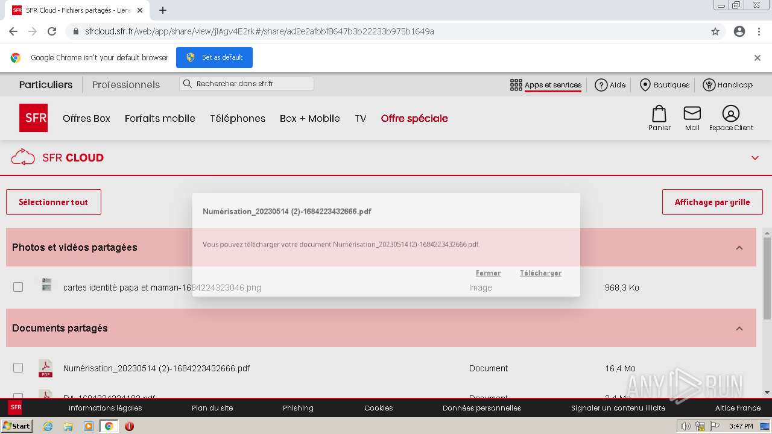772x434 pixels.
Task: Open Signaler un contenu illicite link
Action: pos(618,408)
